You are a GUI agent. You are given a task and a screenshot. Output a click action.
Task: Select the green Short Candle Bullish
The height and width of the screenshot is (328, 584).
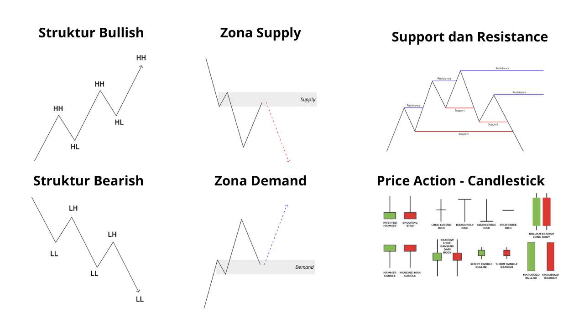[481, 253]
